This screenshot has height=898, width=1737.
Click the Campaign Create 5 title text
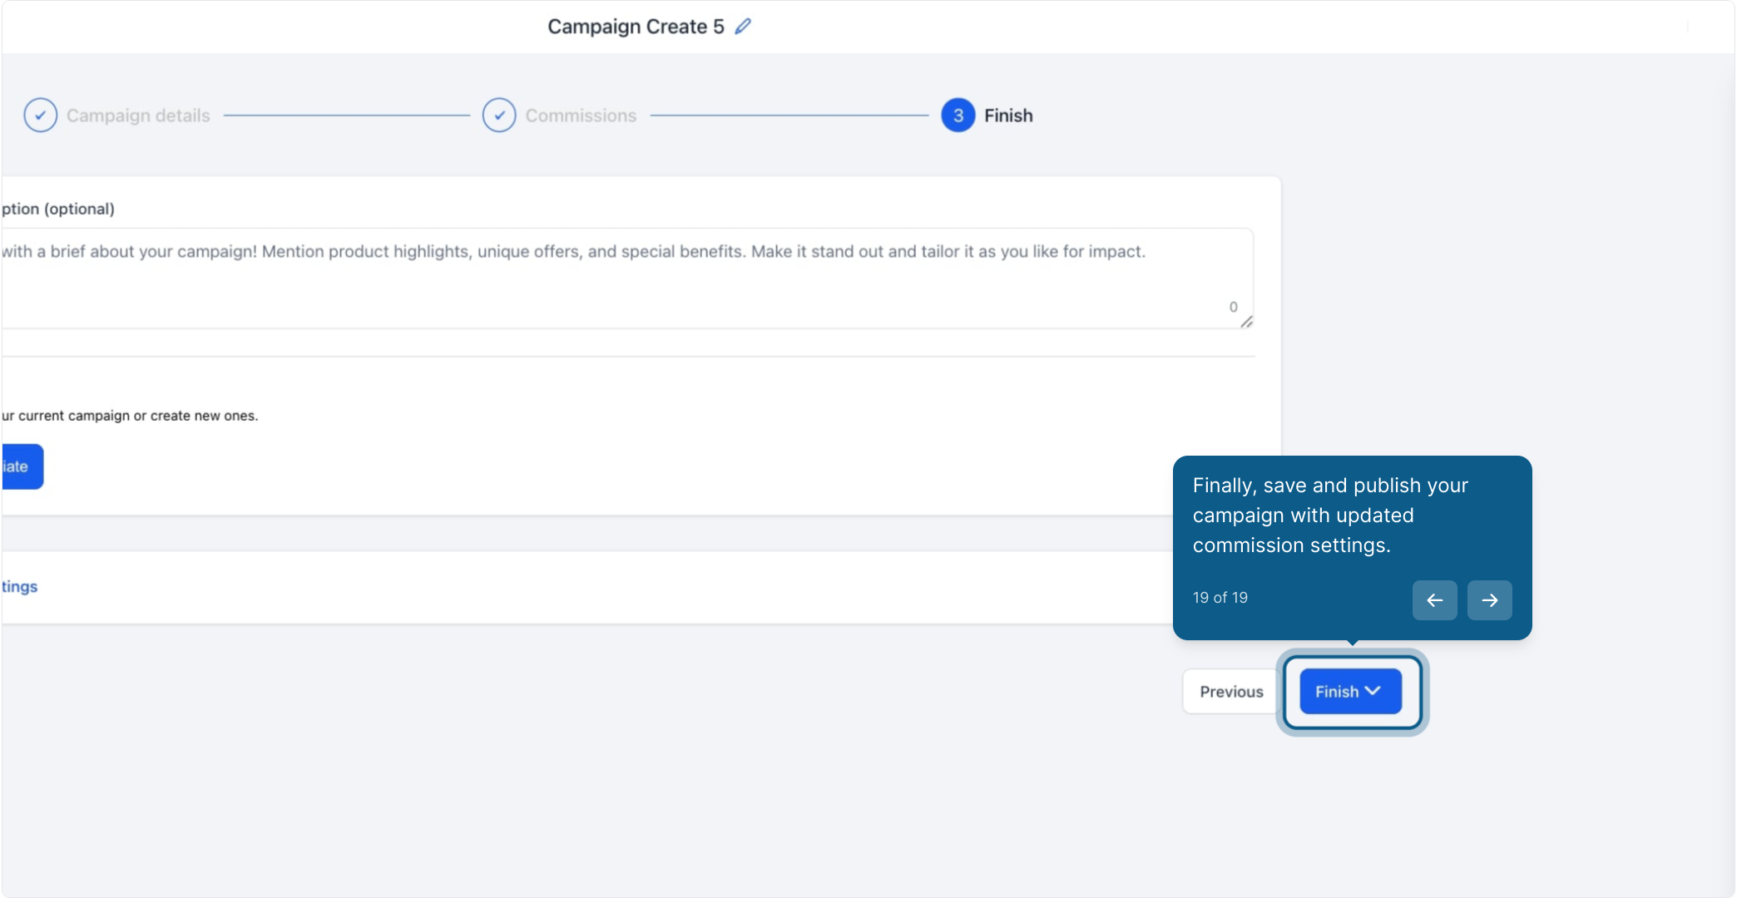[636, 27]
